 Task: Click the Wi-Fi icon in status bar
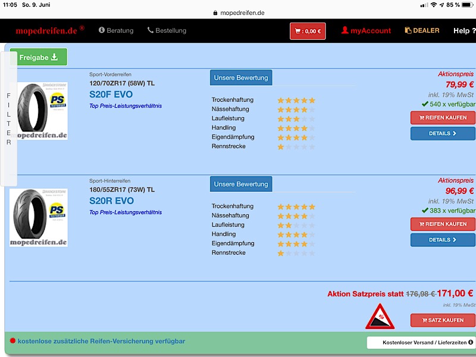click(x=434, y=5)
